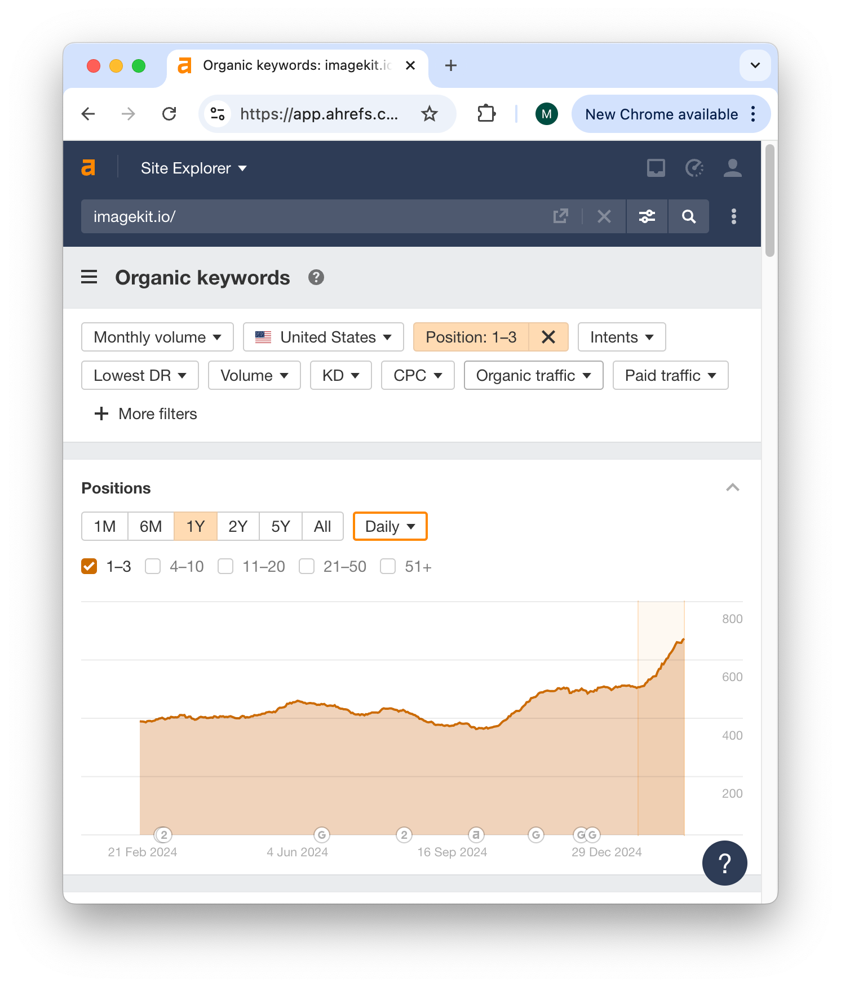Image resolution: width=841 pixels, height=987 pixels.
Task: Open the search settings sliders icon
Action: (x=647, y=216)
